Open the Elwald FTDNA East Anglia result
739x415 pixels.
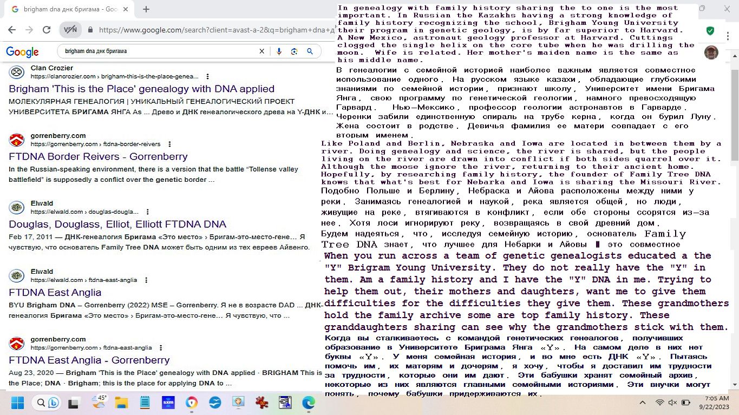(x=55, y=292)
